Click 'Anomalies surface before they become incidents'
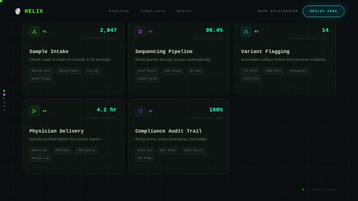 coord(283,59)
